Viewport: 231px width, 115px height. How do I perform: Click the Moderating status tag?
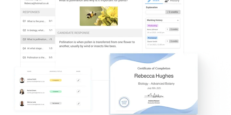[x=152, y=26]
